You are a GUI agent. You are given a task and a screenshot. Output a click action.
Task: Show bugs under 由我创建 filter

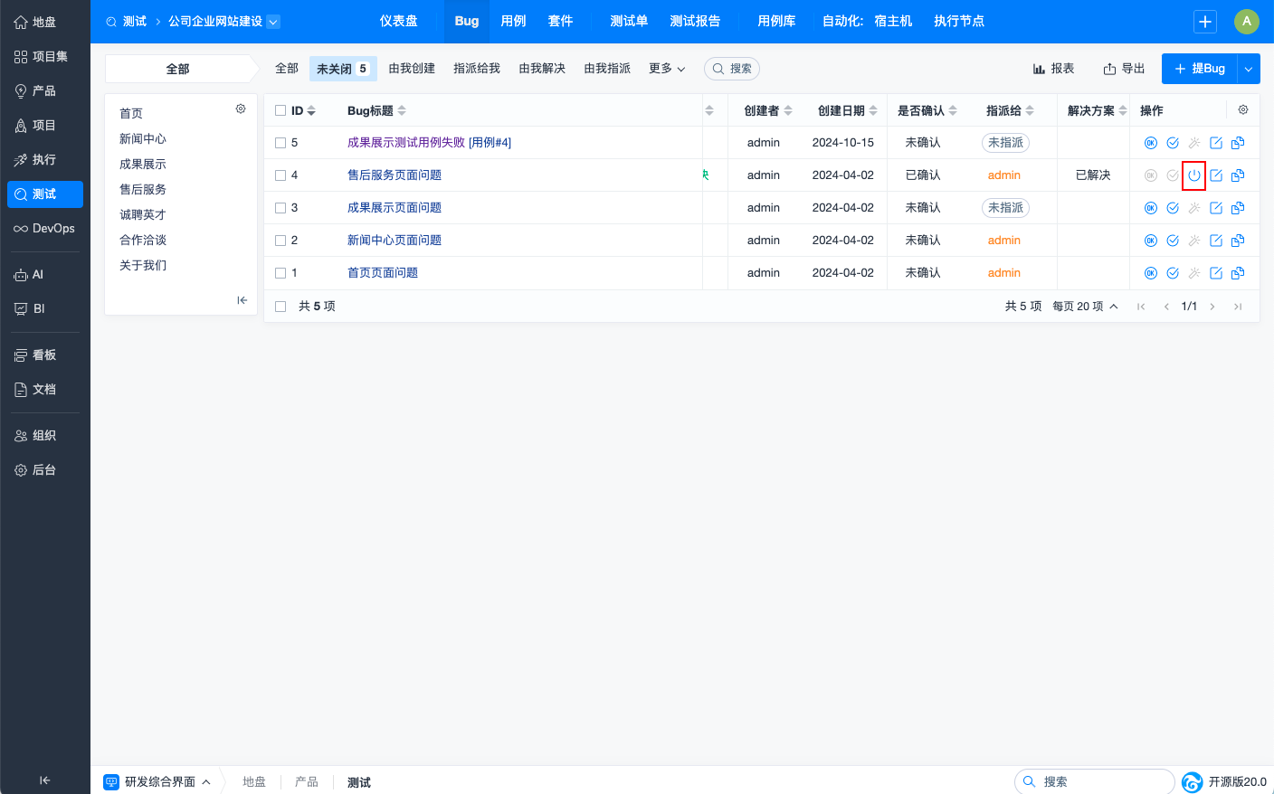[412, 69]
